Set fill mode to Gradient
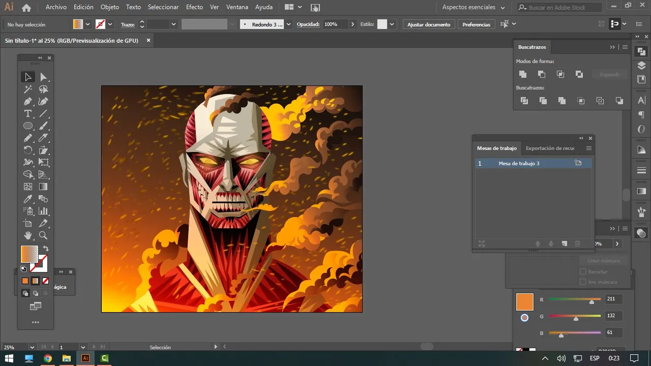 pos(35,281)
